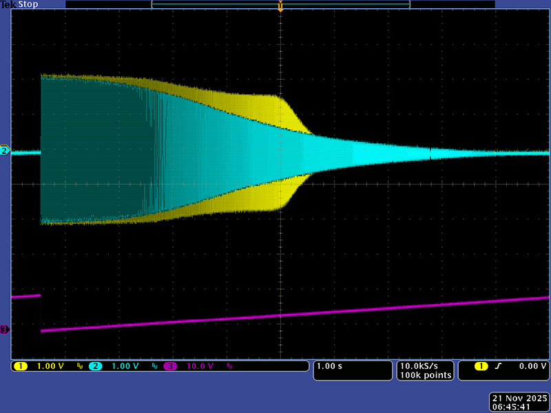Click the date and time display
551x413 pixels.
pyautogui.click(x=518, y=403)
